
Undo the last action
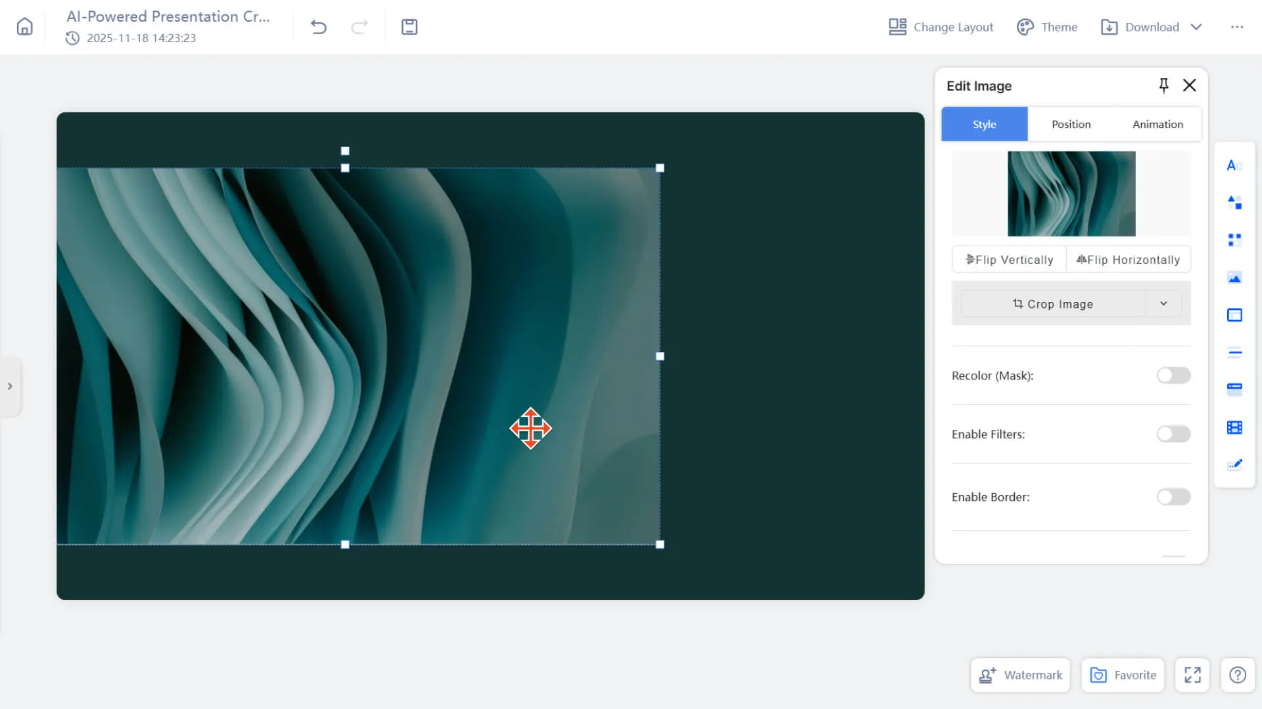(x=319, y=27)
